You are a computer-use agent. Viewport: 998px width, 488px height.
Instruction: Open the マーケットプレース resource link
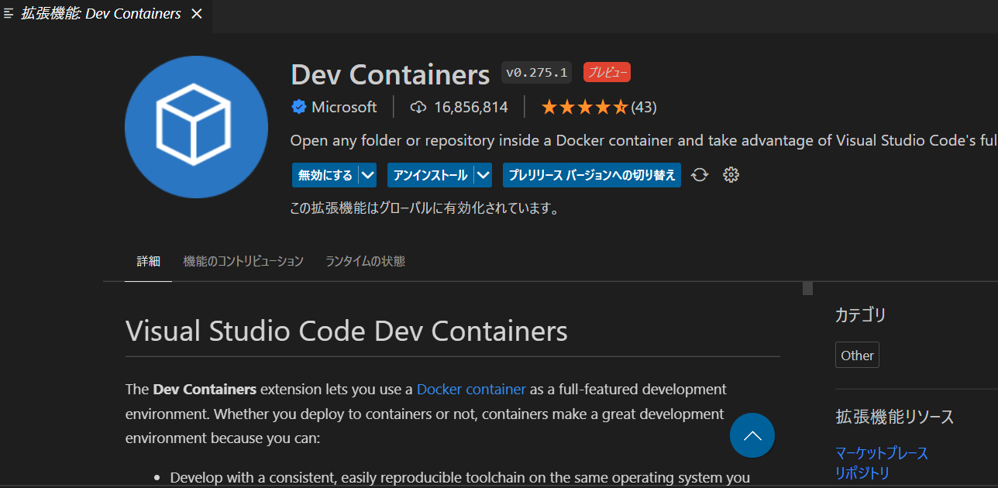(x=881, y=453)
